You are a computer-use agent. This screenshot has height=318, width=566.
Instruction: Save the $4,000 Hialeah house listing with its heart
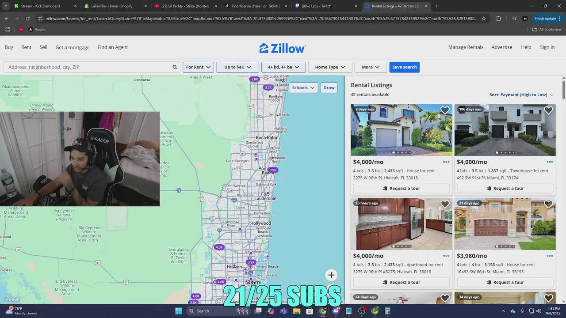coord(445,110)
